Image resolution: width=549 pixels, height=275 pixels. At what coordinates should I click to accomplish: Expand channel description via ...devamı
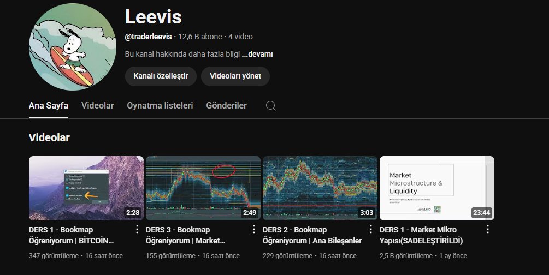[x=257, y=54]
